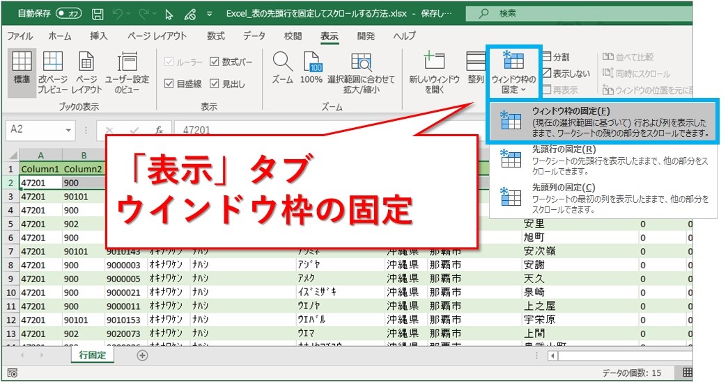The height and width of the screenshot is (385, 728).
Task: Click the touch/pen mode icon
Action: pyautogui.click(x=190, y=15)
